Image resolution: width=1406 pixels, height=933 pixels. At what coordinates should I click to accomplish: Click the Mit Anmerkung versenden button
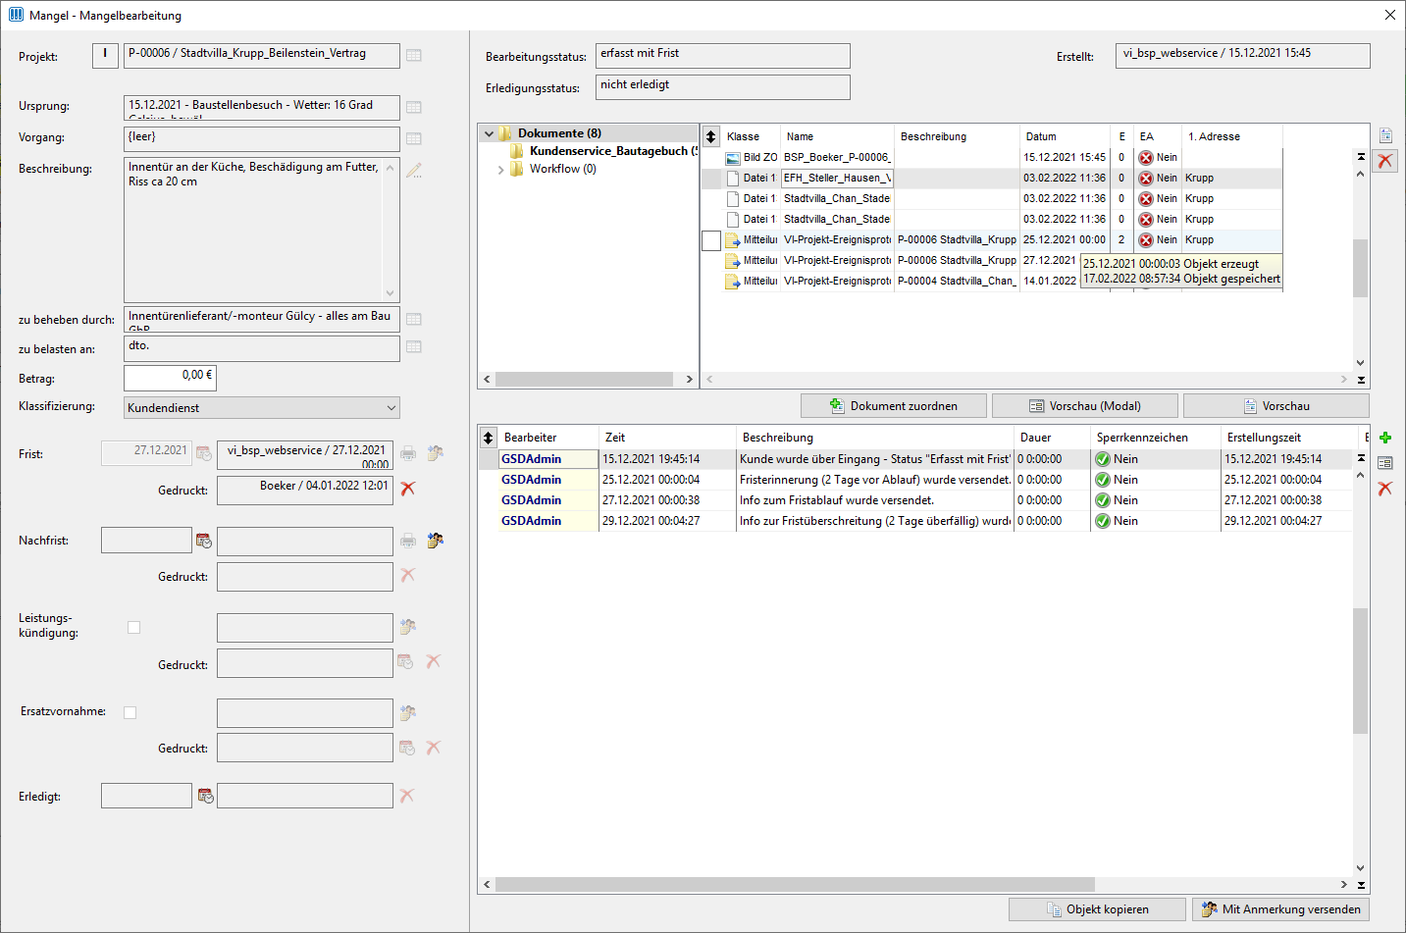pos(1280,909)
